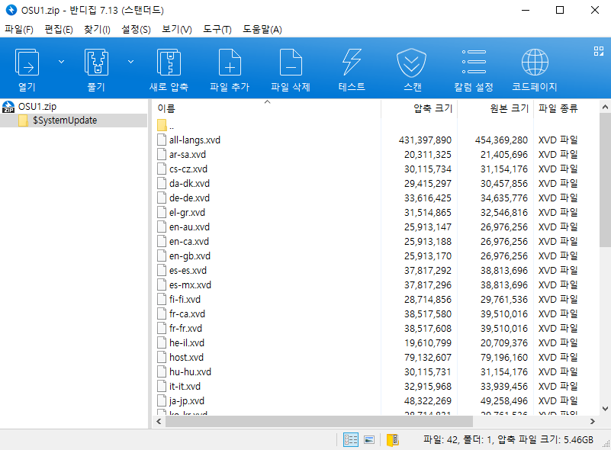Open the 도움말(A) menu
Viewport: 611px width, 450px height.
click(x=262, y=30)
